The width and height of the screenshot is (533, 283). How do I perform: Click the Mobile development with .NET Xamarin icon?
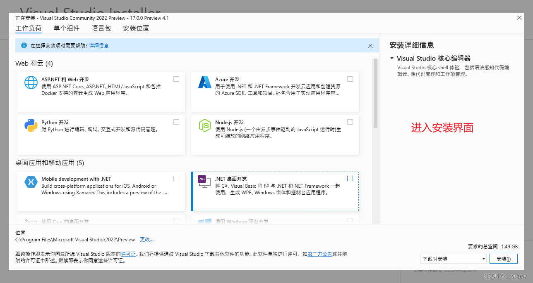click(31, 182)
